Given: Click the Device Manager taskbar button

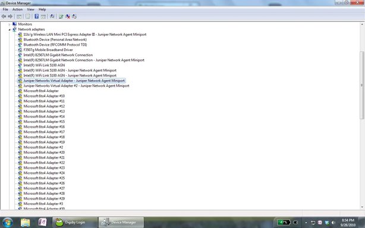Looking at the screenshot, I should coord(121,223).
